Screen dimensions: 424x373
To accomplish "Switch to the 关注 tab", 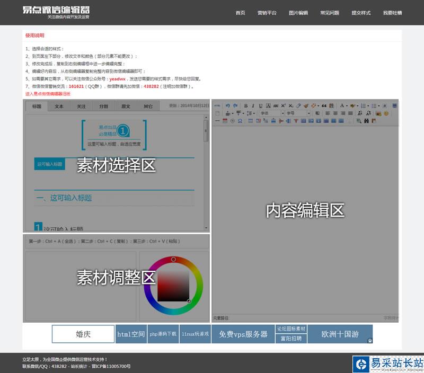I will pyautogui.click(x=81, y=106).
